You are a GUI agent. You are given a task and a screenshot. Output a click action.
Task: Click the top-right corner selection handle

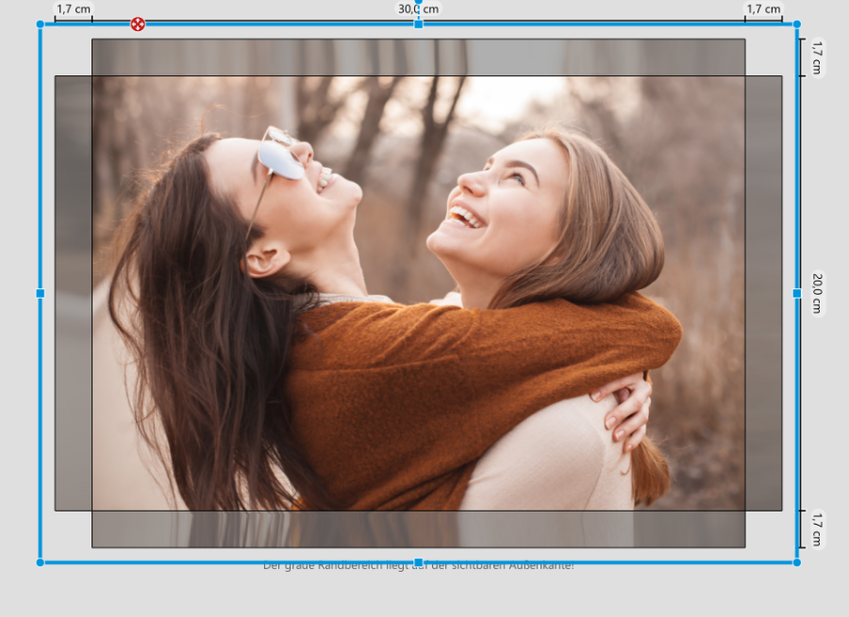coord(797,24)
